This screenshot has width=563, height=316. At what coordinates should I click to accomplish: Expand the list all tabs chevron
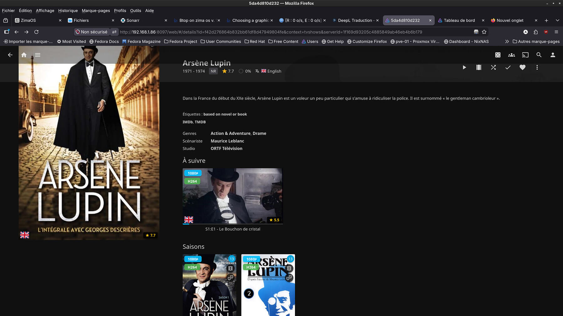click(557, 20)
